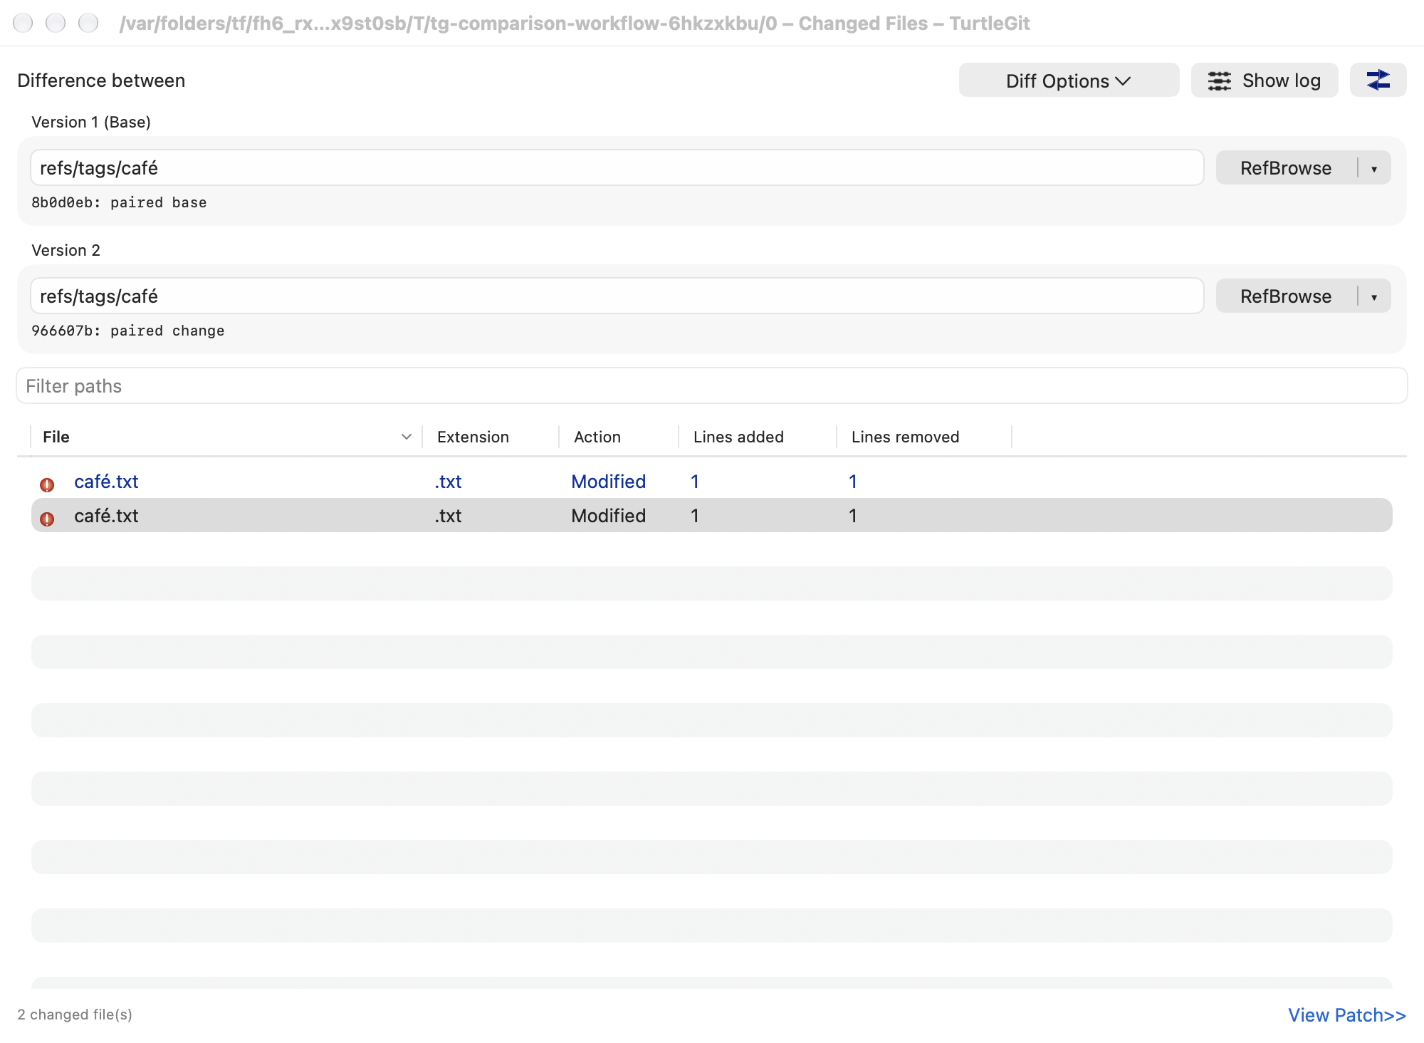Expand the RefBrowse arrow for Version 1
Screen dimensions: 1424x1043
(x=1374, y=169)
